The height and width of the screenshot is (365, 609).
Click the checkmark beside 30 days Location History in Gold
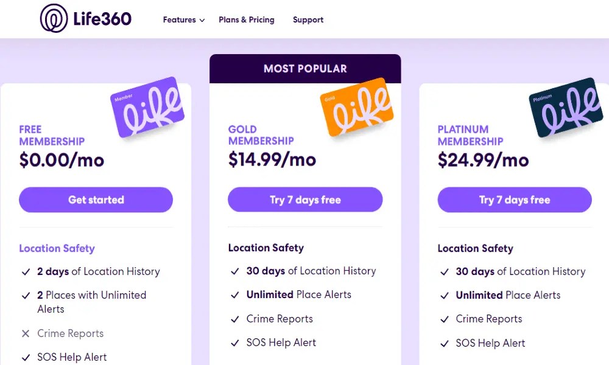coord(235,271)
